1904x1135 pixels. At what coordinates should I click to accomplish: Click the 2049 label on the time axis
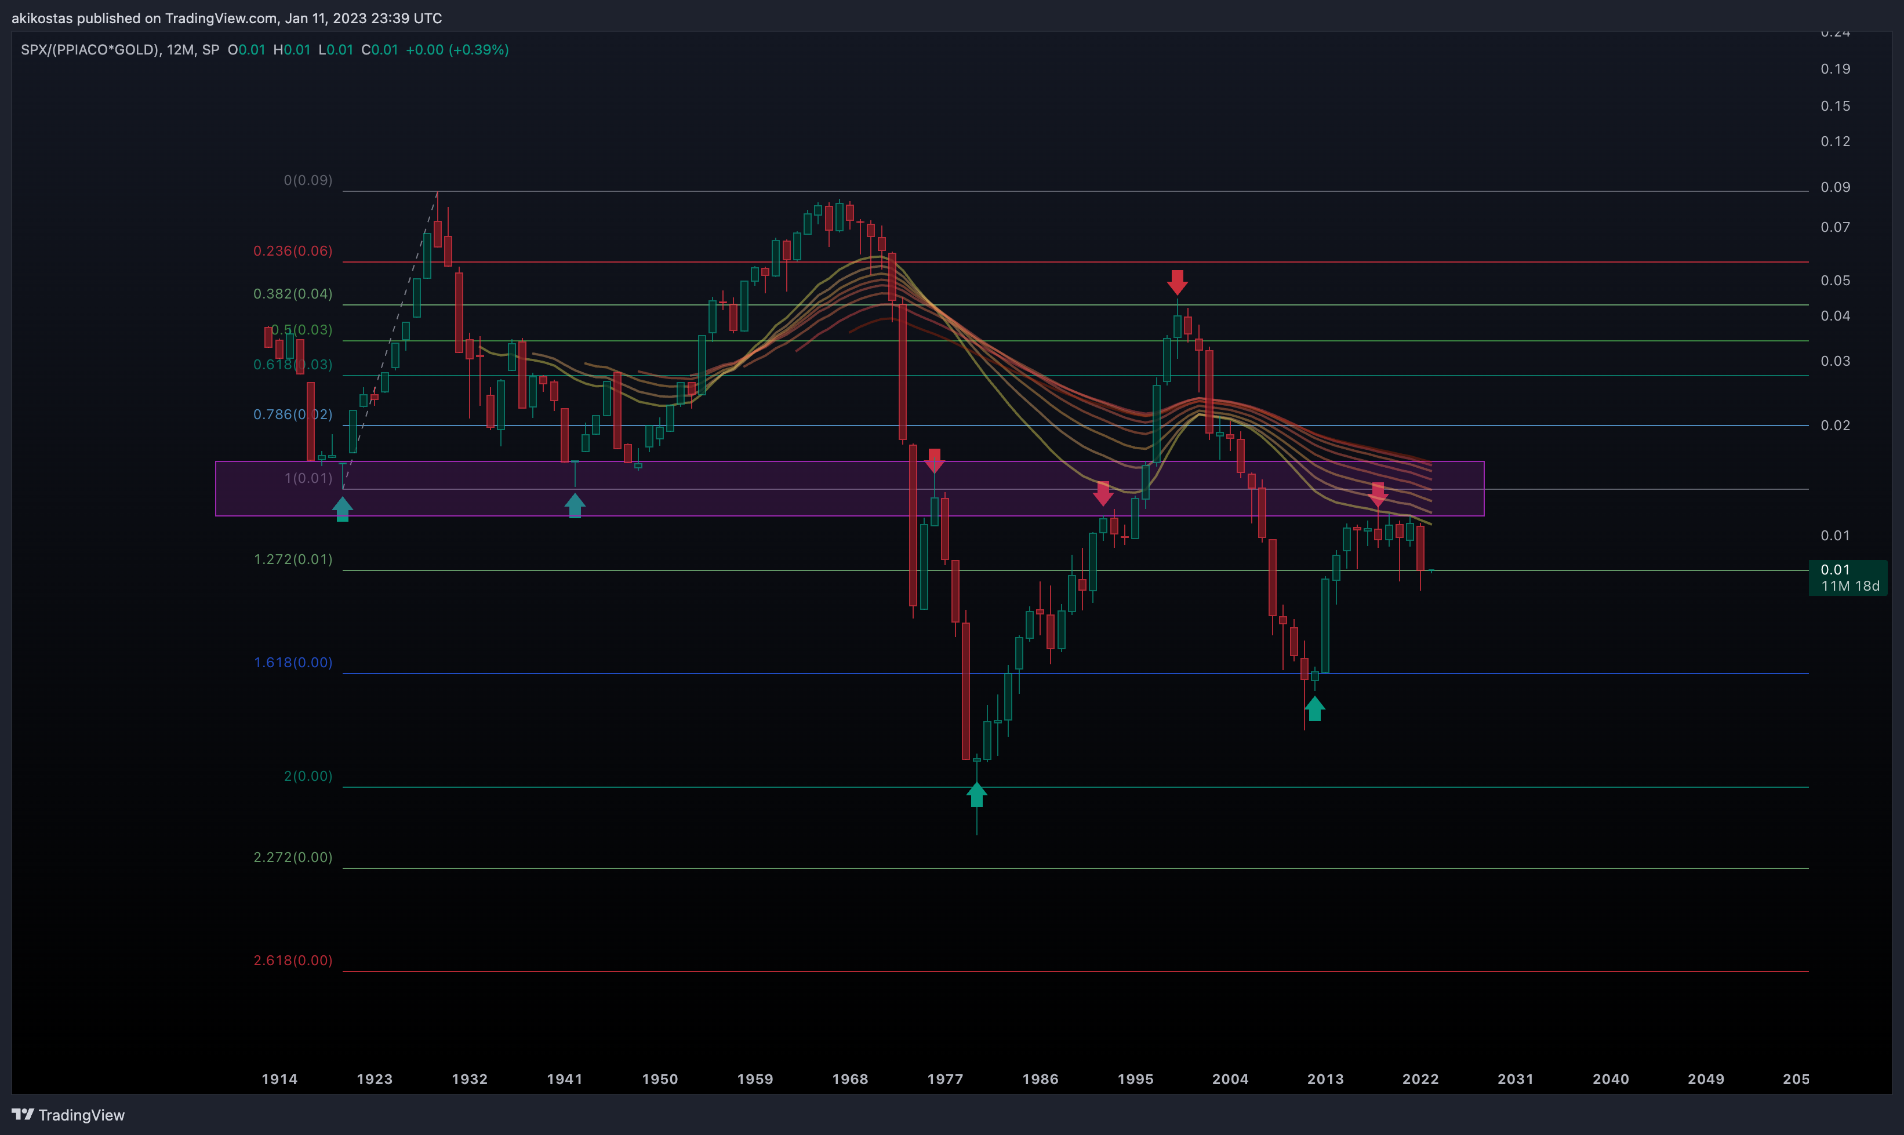[x=1706, y=1079]
